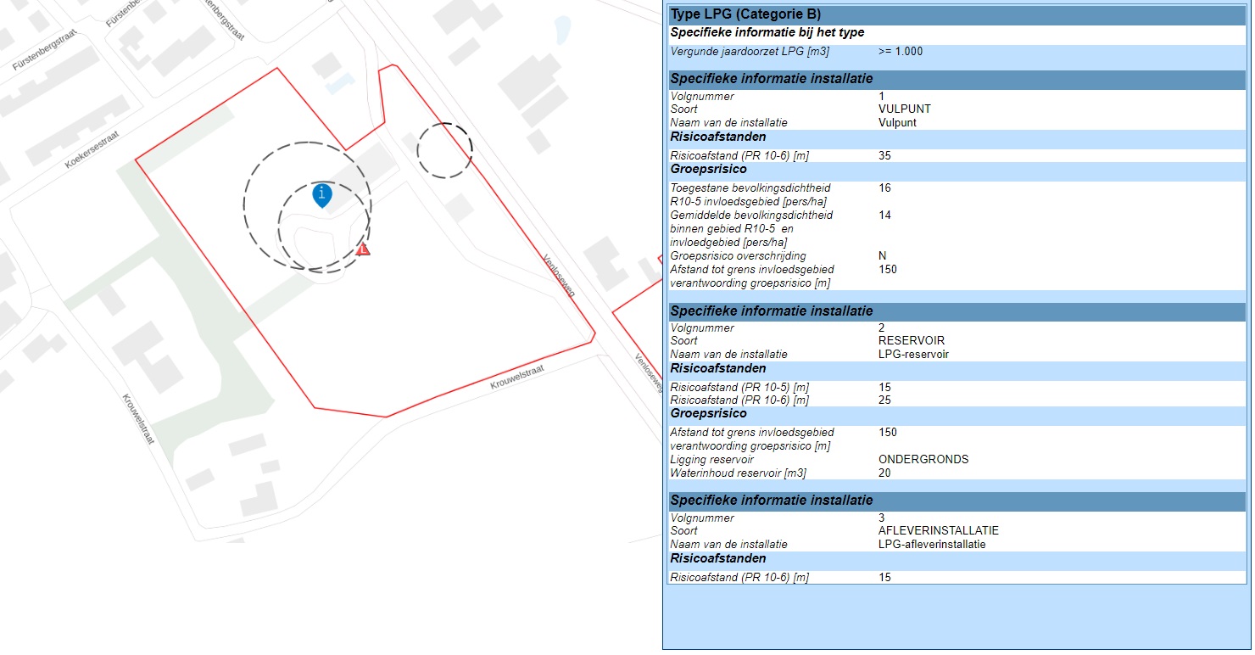Click the 'Ligging reservoir' label
1255x655 pixels.
[x=711, y=460]
